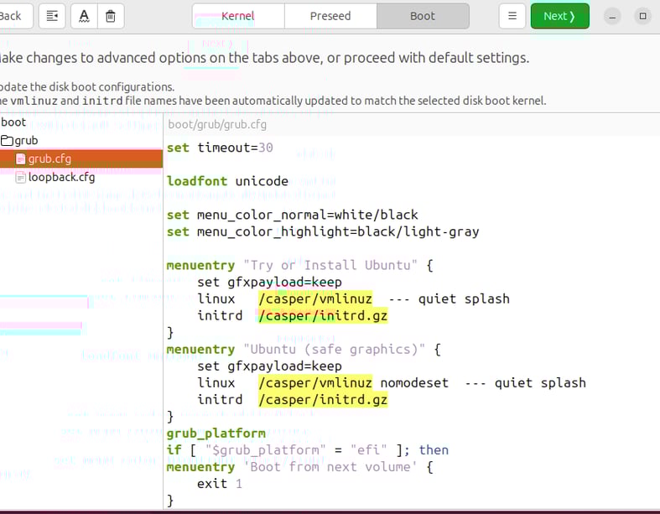660x514 pixels.
Task: Switch to the Kernel tab
Action: tap(238, 16)
